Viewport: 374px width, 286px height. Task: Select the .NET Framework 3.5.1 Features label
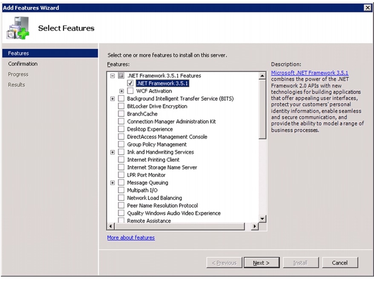point(164,76)
